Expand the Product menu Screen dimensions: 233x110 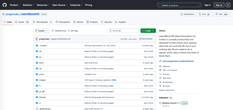15,5
